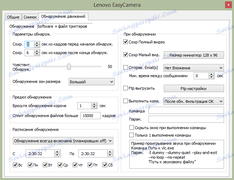Viewport: 234px width, 180px height.
Task: Click the Парам. input field
Action: [x=186, y=119]
